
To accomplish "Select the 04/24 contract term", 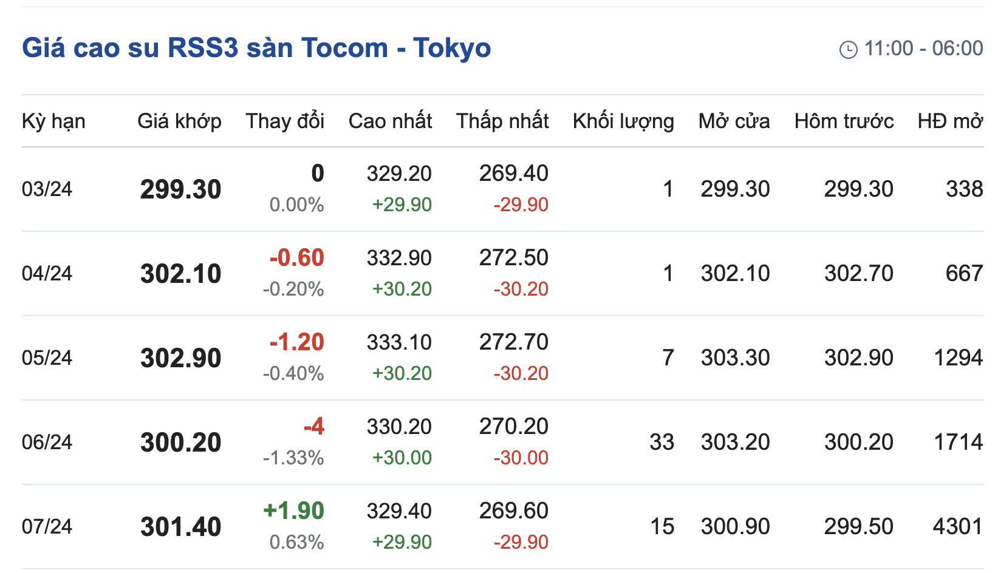I will click(x=47, y=273).
